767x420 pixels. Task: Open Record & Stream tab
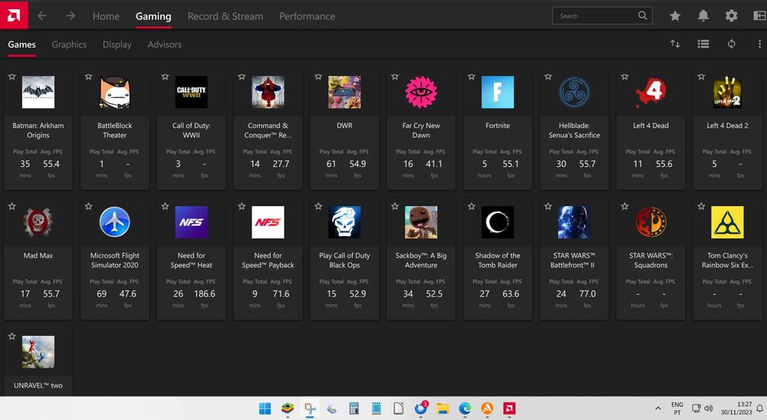pos(225,16)
